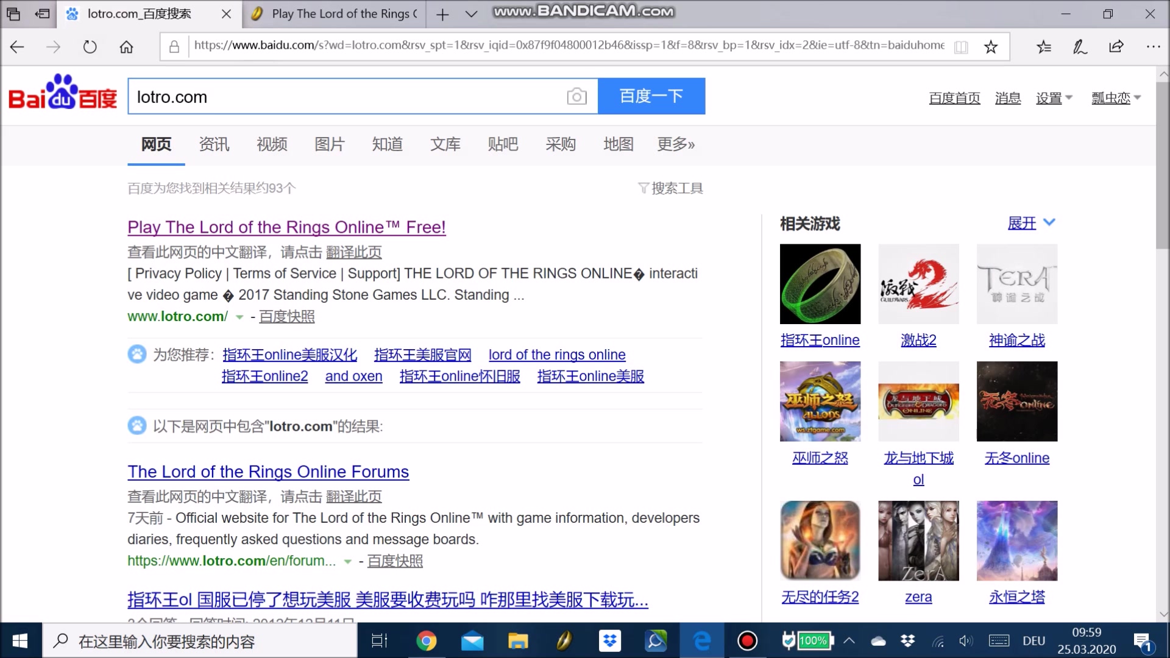Expand related games with 展开
This screenshot has width=1170, height=658.
pyautogui.click(x=1031, y=223)
